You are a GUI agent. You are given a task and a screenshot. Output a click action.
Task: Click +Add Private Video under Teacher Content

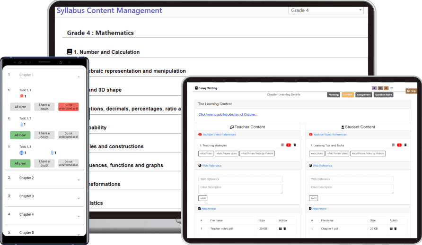pyautogui.click(x=227, y=153)
